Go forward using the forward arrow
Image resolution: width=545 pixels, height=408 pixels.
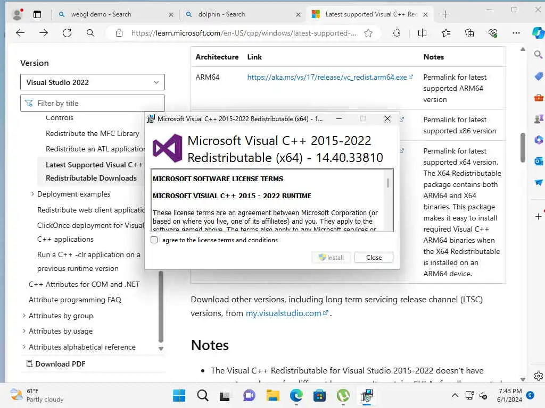click(x=44, y=33)
